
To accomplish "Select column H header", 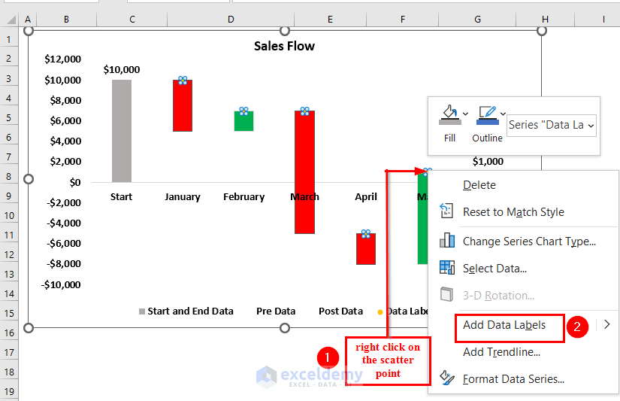I will tap(546, 19).
